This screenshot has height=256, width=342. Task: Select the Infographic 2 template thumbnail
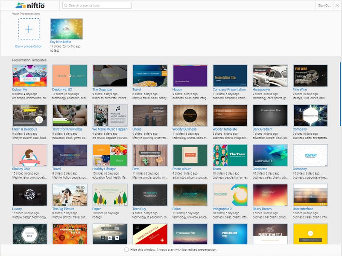[230, 195]
